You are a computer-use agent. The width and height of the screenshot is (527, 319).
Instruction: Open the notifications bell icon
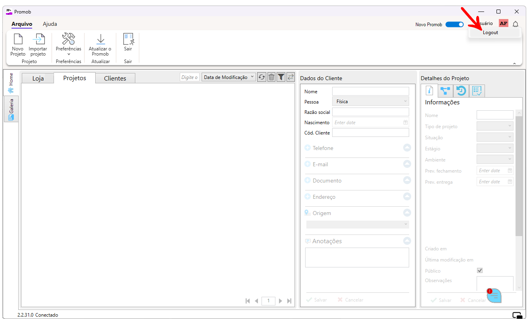click(x=515, y=24)
